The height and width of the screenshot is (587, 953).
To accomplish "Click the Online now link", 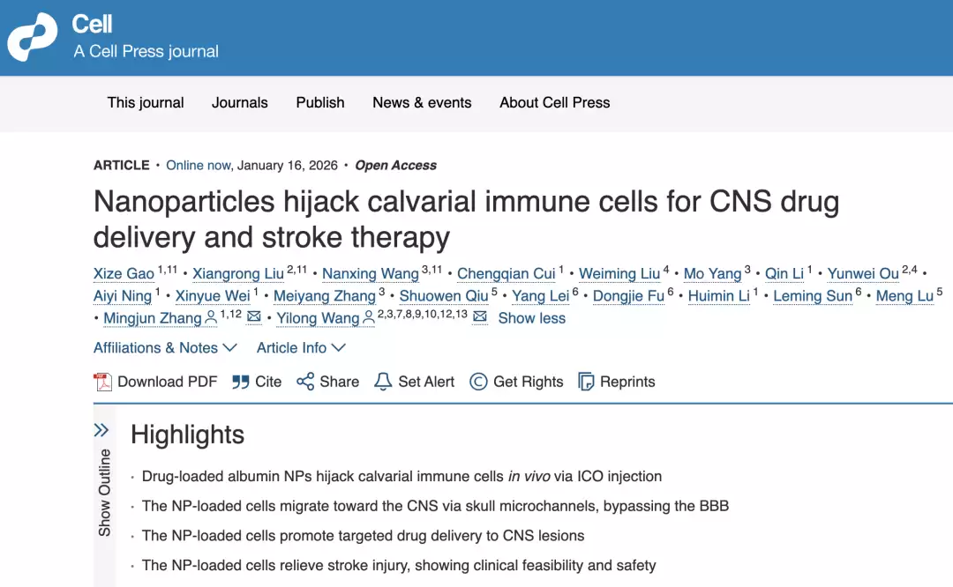I will (x=198, y=165).
